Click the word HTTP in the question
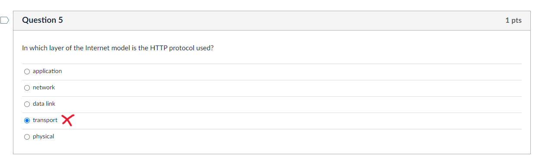This screenshot has height=165, width=545. point(158,48)
